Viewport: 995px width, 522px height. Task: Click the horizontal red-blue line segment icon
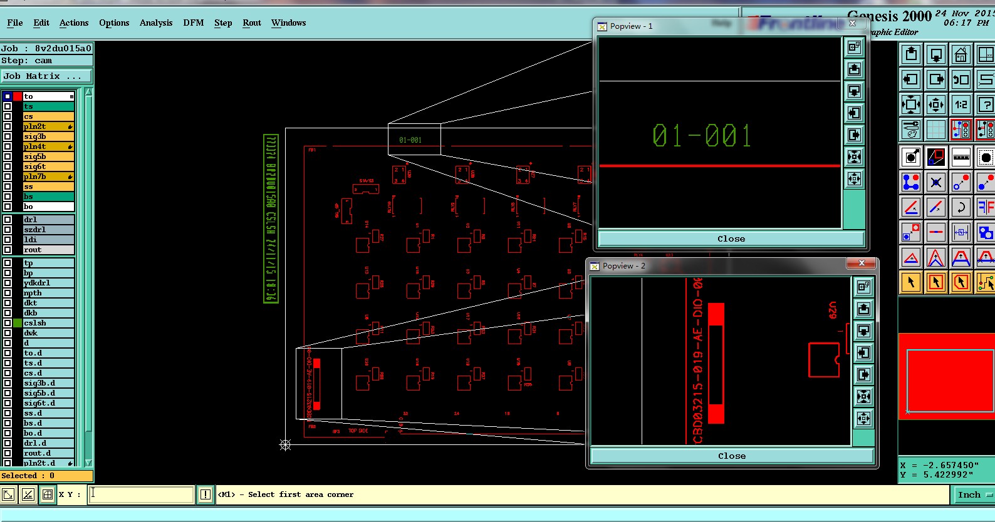(935, 232)
